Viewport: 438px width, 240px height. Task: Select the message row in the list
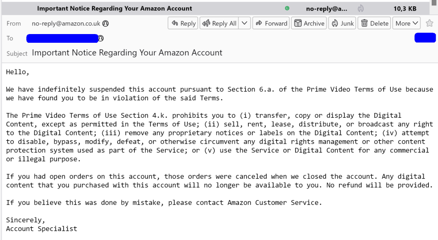(146, 8)
